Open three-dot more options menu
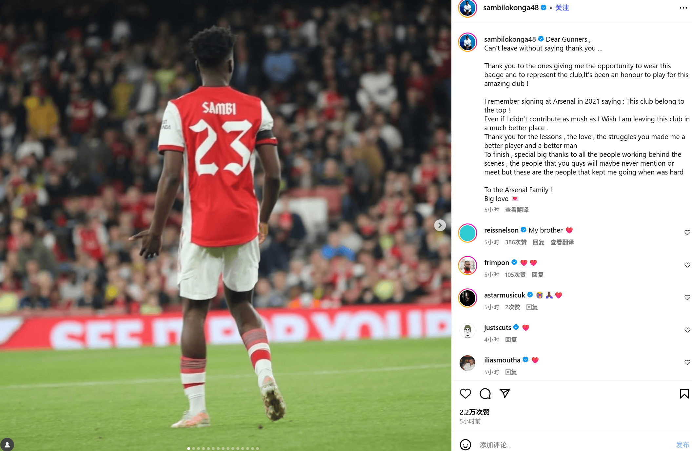Image resolution: width=692 pixels, height=451 pixels. click(x=683, y=8)
